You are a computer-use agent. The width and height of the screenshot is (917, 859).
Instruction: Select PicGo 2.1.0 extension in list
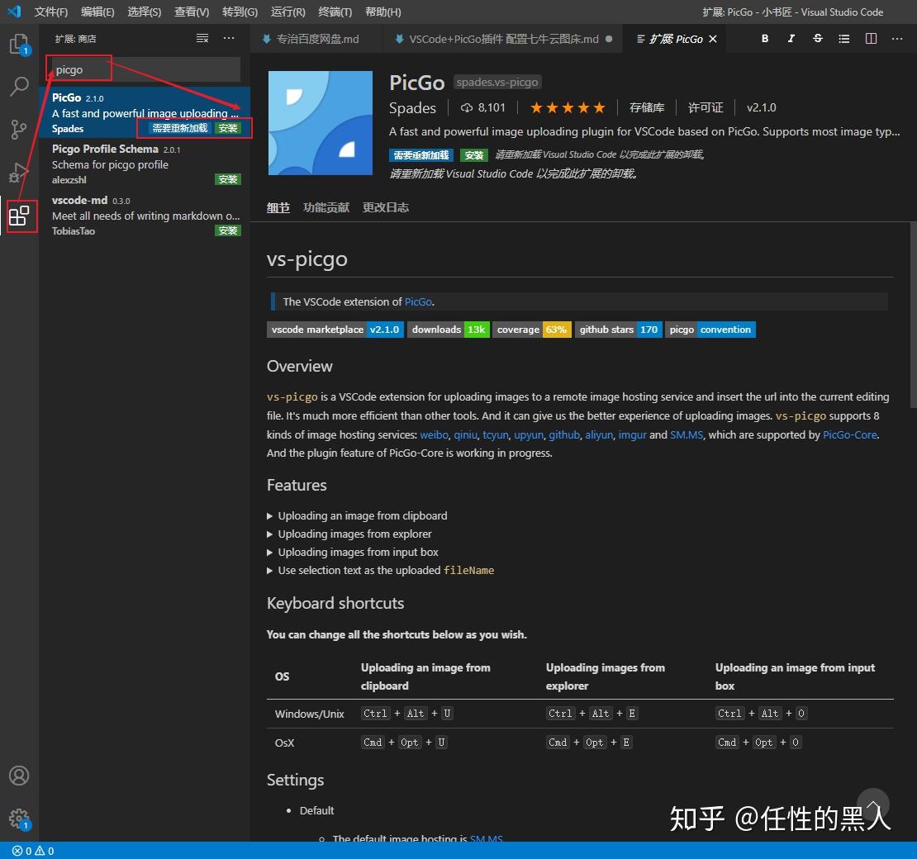145,112
